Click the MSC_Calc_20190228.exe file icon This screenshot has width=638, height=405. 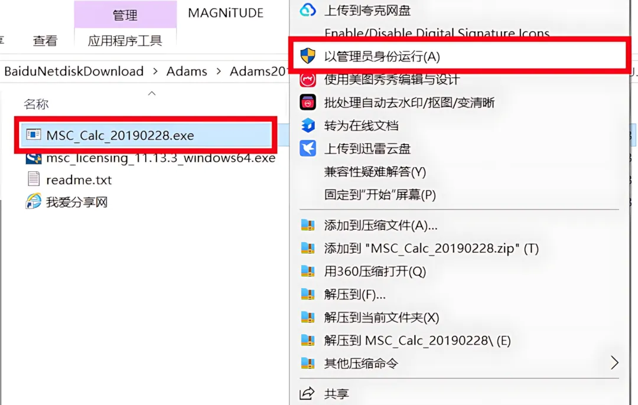[x=33, y=135]
